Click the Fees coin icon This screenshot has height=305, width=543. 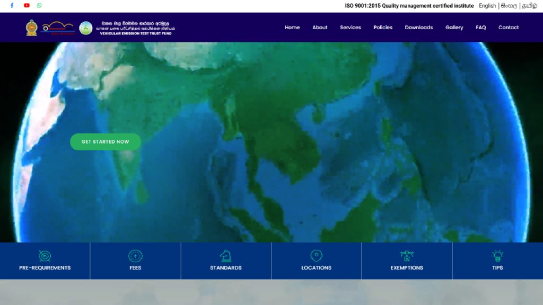(135, 256)
